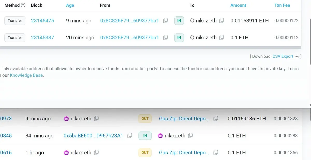Copy Gas.Zip address in 0.01159186 ETH row
Image resolution: width=311 pixels, height=160 pixels.
(216, 119)
